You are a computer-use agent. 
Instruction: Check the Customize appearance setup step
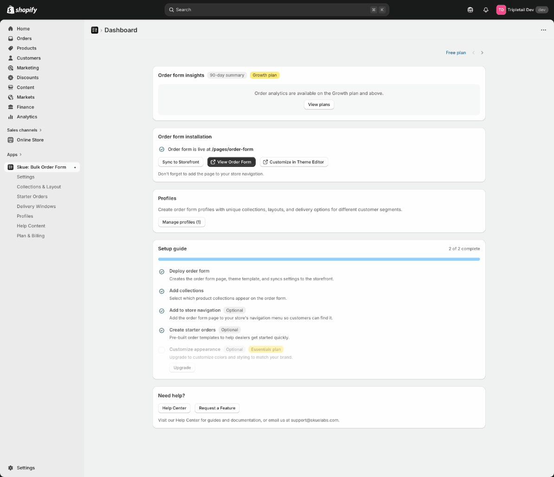pyautogui.click(x=161, y=350)
